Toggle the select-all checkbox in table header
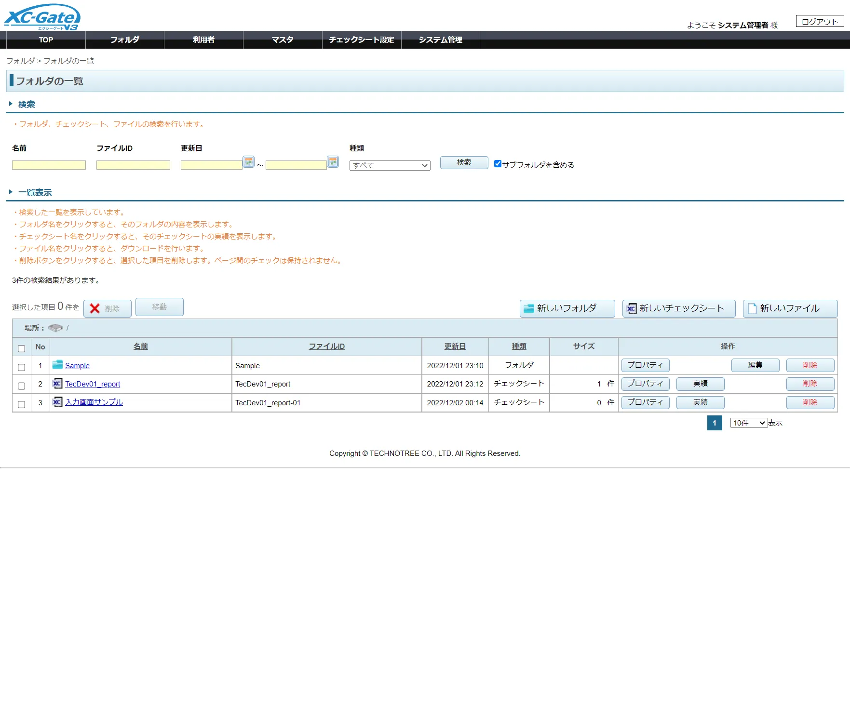 (x=21, y=348)
